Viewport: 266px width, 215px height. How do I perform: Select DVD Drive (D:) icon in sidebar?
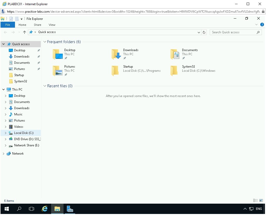click(11, 139)
